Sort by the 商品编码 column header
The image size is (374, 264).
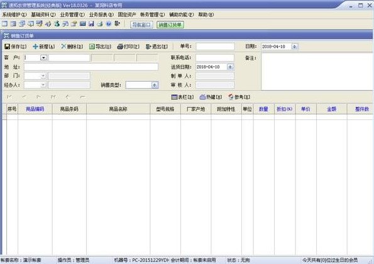click(x=35, y=109)
